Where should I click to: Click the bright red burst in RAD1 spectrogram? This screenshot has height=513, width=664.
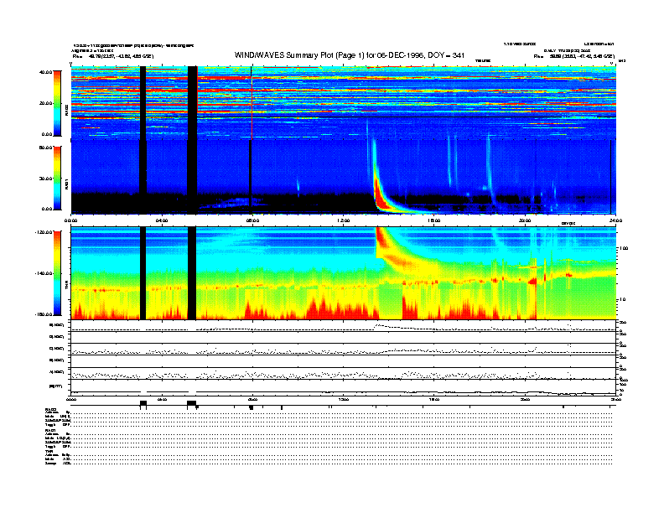tap(381, 197)
